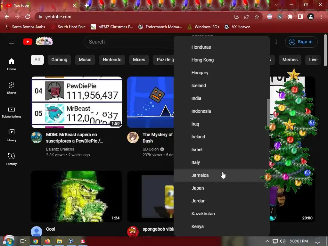Screen dimensions: 328x246
Task: Go back with the browser back arrow
Action: [x=7, y=17]
